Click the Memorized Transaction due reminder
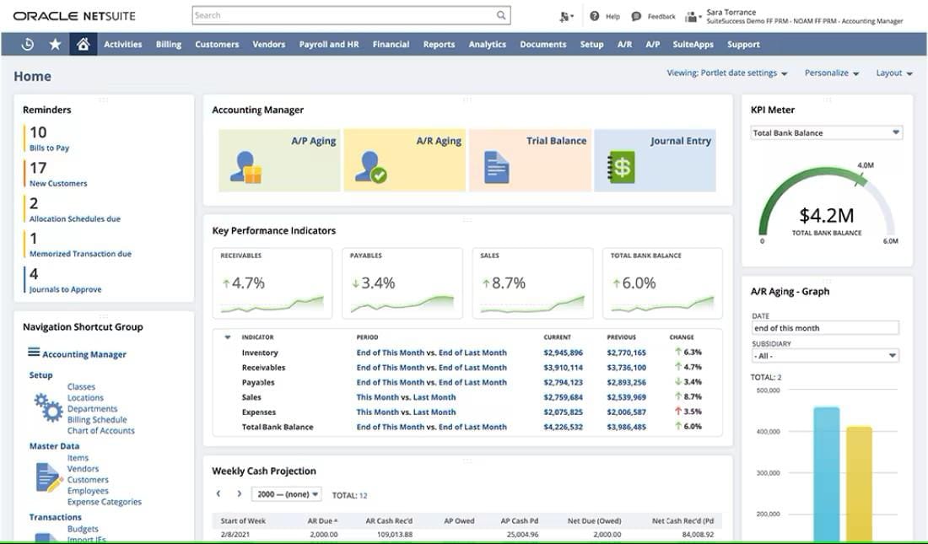The image size is (928, 544). [80, 254]
